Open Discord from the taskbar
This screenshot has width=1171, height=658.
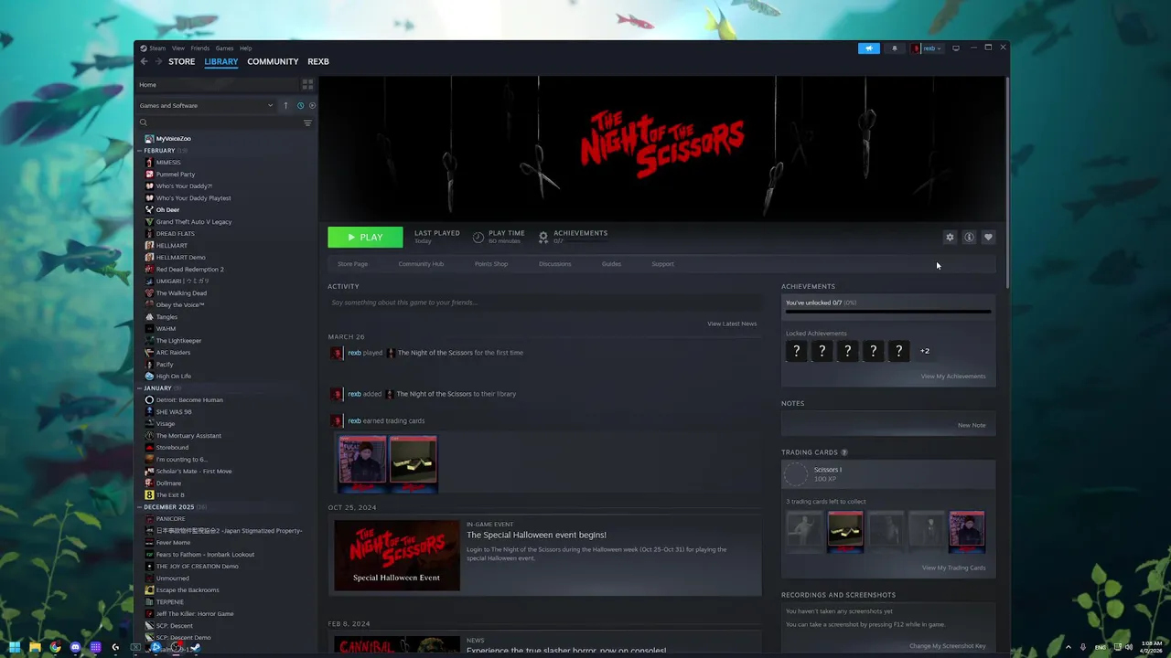click(x=75, y=647)
